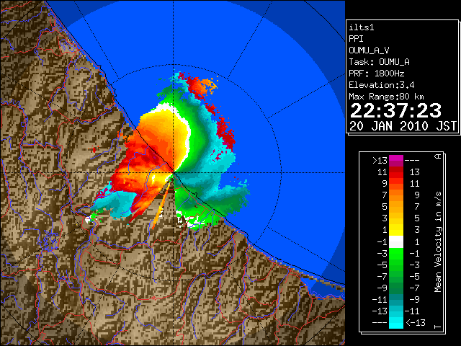Click the magenta >13 swatch in velocity scale
Image resolution: width=461 pixels, height=346 pixels.
click(396, 161)
